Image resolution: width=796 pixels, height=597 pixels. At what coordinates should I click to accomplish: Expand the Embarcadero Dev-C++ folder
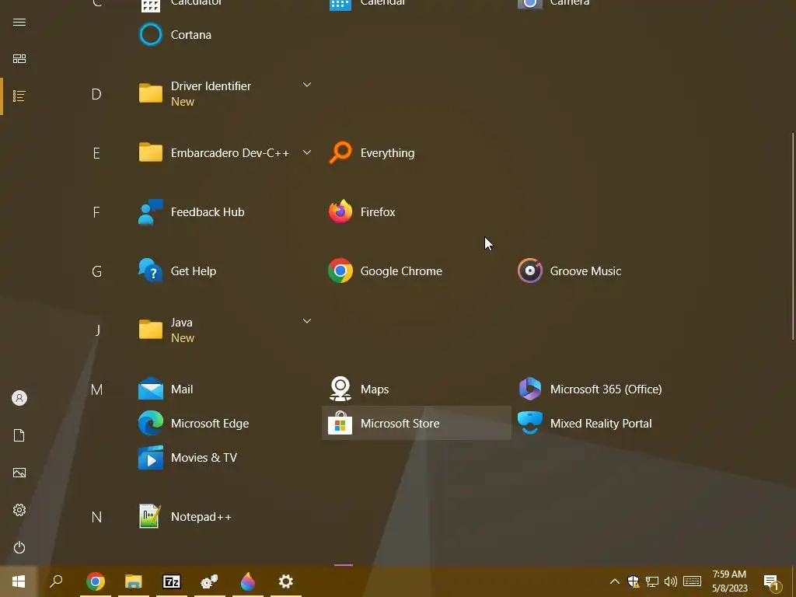[x=227, y=153]
